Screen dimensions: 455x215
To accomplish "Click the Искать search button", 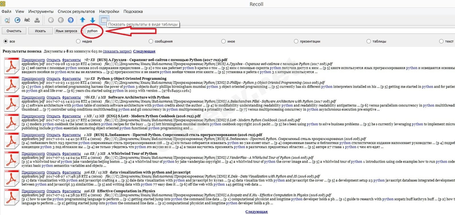I will 40,31.
